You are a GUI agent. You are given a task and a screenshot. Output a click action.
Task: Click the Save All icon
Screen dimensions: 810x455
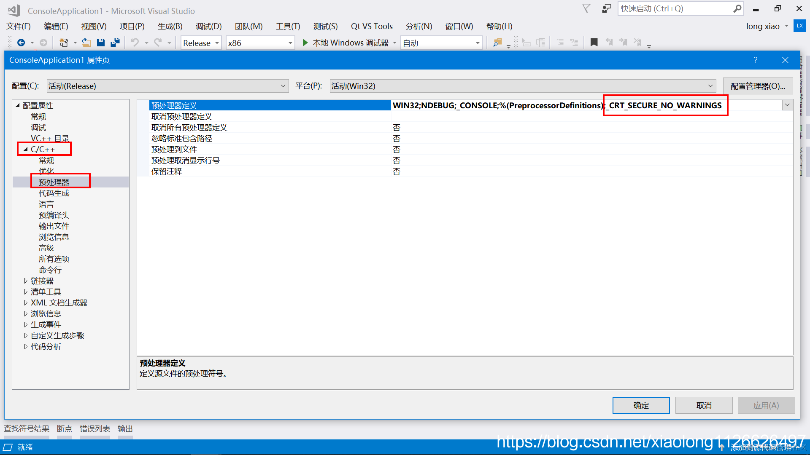pos(115,43)
